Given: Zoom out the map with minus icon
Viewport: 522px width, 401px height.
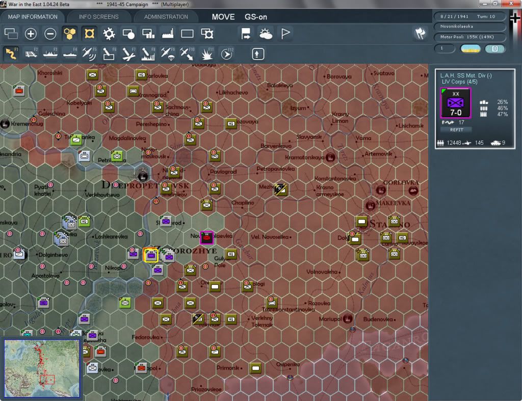Looking at the screenshot, I should pos(50,34).
